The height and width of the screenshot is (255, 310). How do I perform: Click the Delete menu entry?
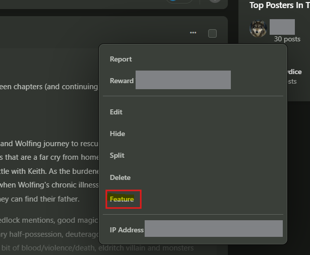120,177
